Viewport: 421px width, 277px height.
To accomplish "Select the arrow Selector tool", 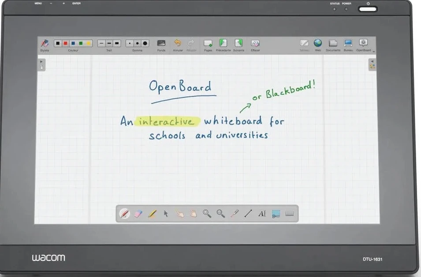I will [x=166, y=214].
